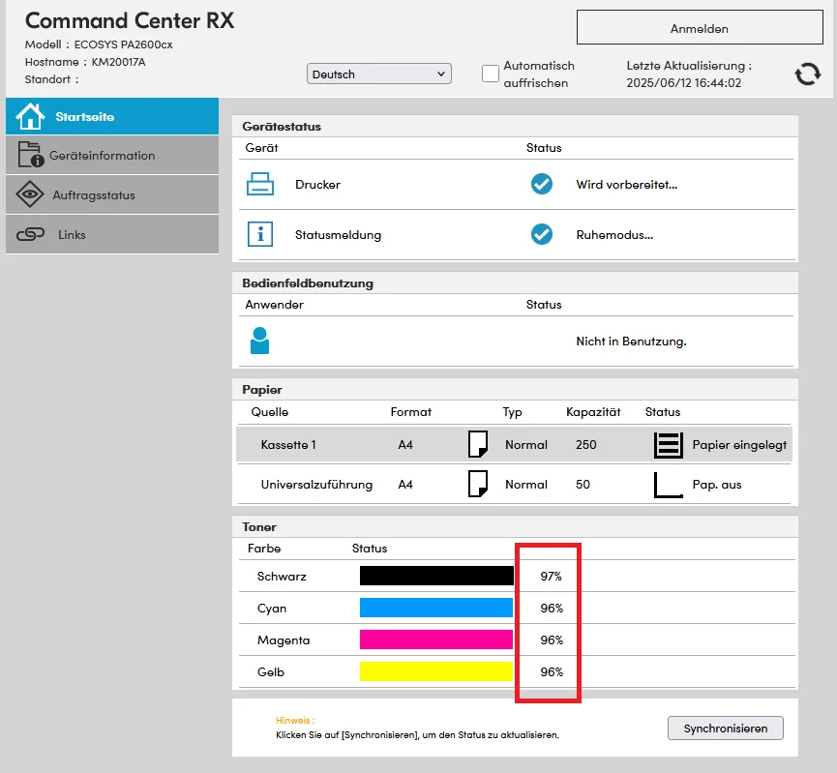Open the Geräteinformation menu item

tap(112, 155)
